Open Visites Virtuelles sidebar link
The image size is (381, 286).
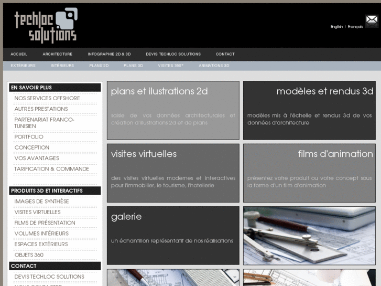(x=37, y=212)
